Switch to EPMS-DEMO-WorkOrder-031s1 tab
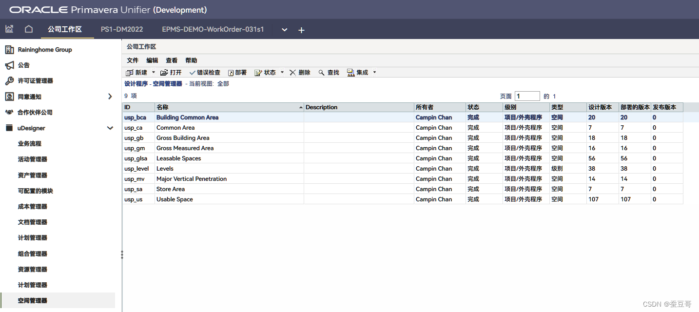This screenshot has width=699, height=312. [213, 29]
